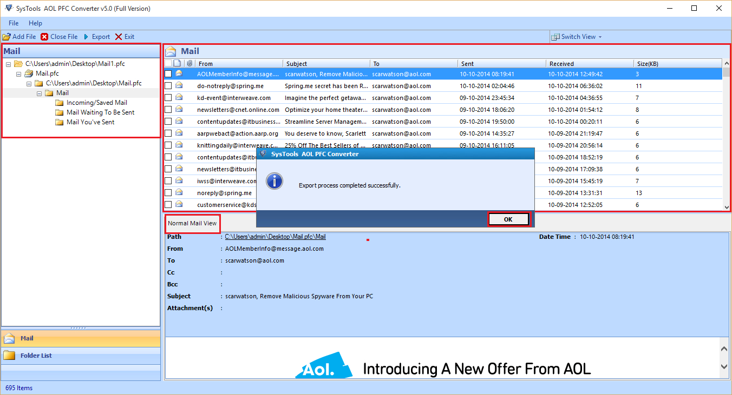Sort by the Sent column header
732x395 pixels.
pos(501,64)
